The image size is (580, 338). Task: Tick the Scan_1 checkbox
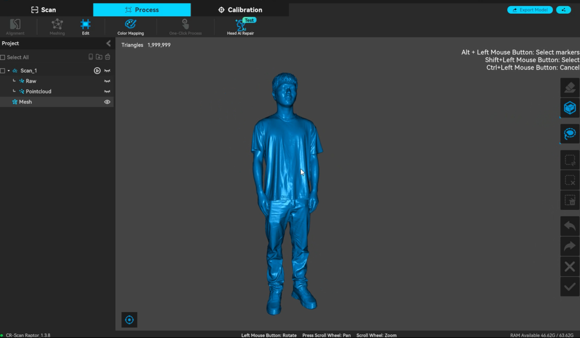(x=3, y=70)
